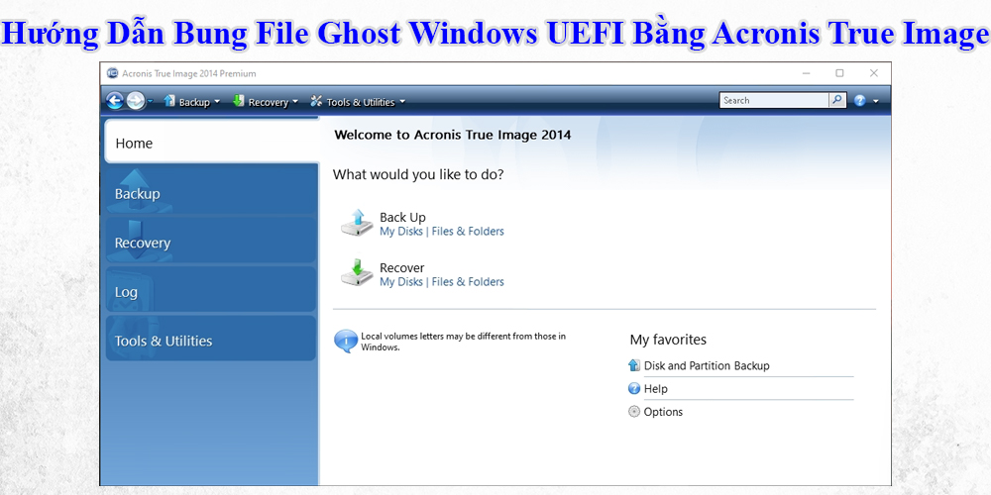Open Disk and Partition Backup favorite
The image size is (991, 495).
707,365
